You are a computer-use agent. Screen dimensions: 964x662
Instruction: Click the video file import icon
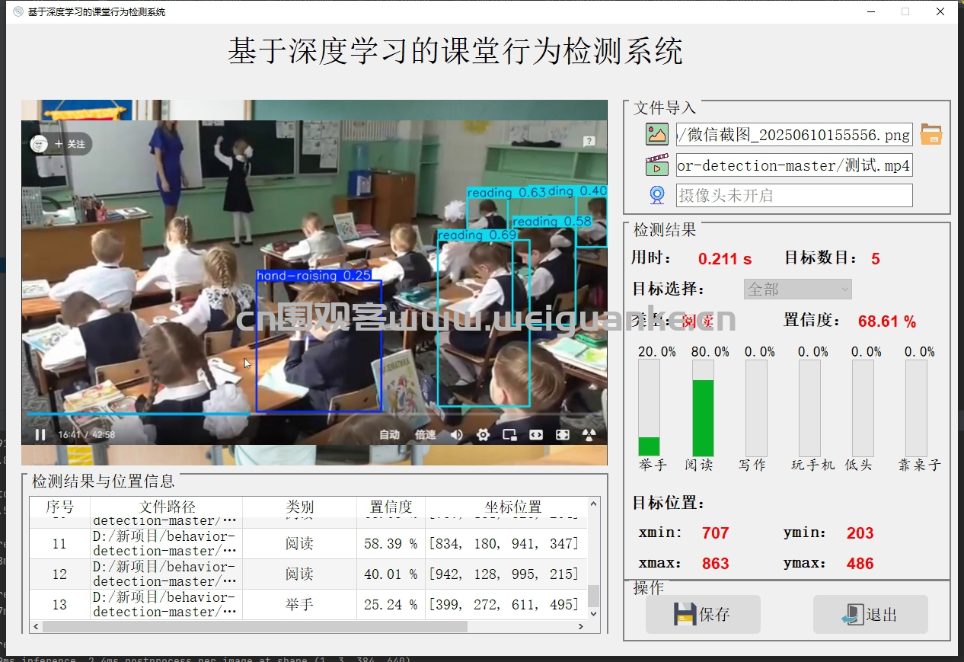pyautogui.click(x=656, y=165)
